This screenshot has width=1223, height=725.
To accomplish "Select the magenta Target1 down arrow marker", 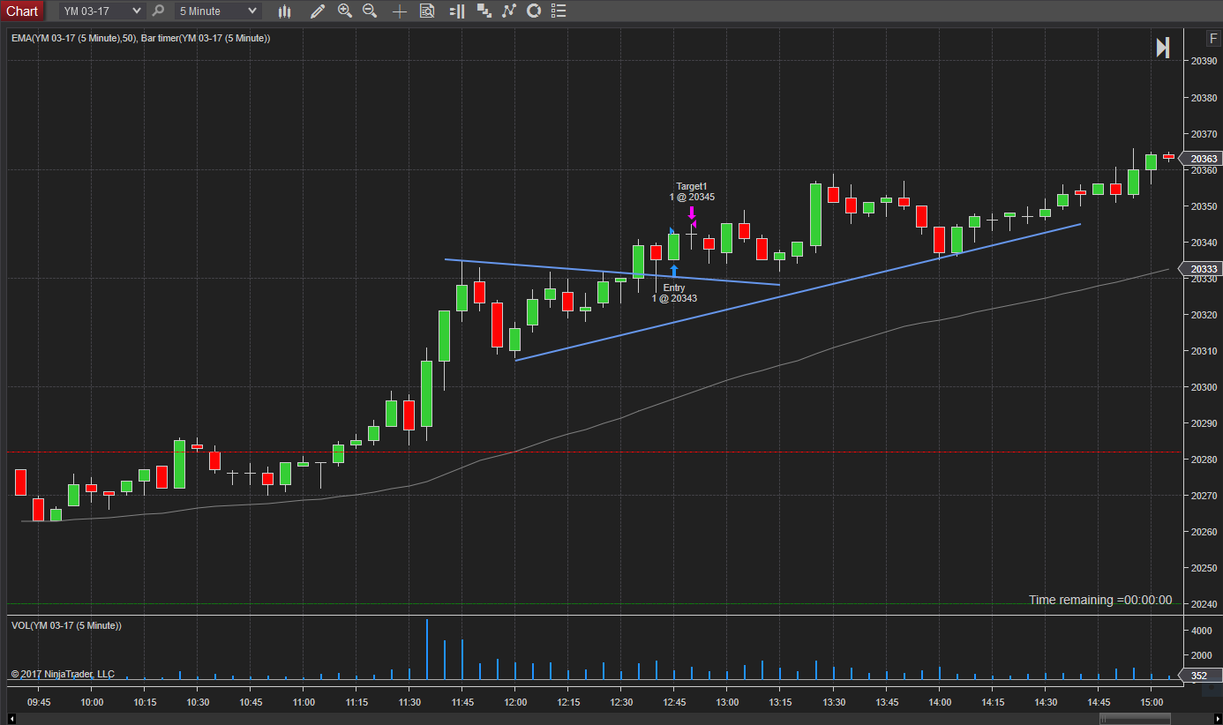I will coord(692,213).
